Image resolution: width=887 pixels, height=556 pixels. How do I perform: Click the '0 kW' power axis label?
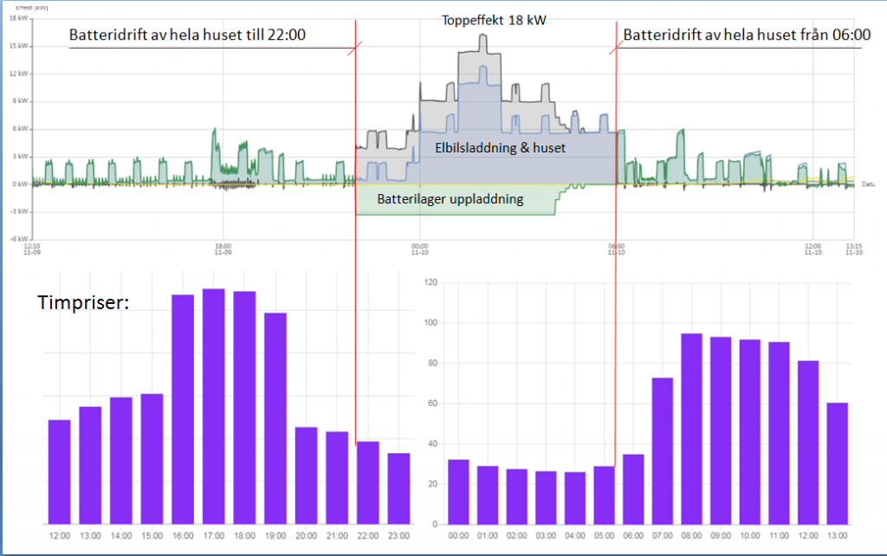click(21, 184)
